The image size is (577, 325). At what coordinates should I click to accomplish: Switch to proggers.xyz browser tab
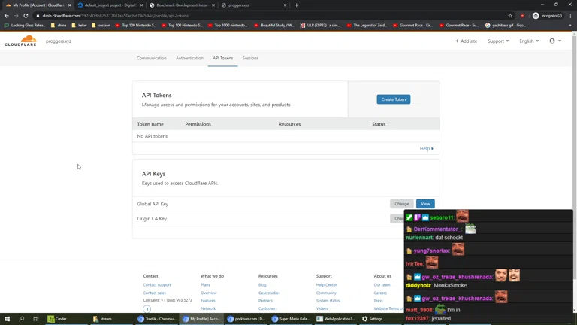tap(254, 5)
